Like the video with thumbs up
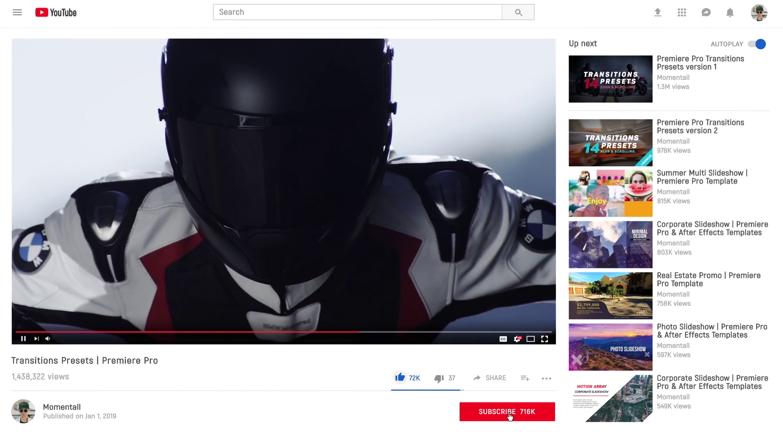Viewport: 783px width, 440px height. coord(400,377)
